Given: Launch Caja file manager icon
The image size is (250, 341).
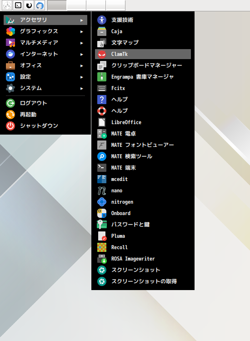Looking at the screenshot, I should pos(102,31).
